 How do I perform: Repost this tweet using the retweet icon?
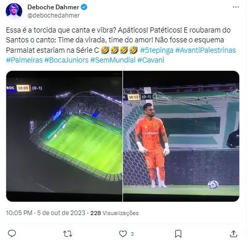(x=68, y=234)
